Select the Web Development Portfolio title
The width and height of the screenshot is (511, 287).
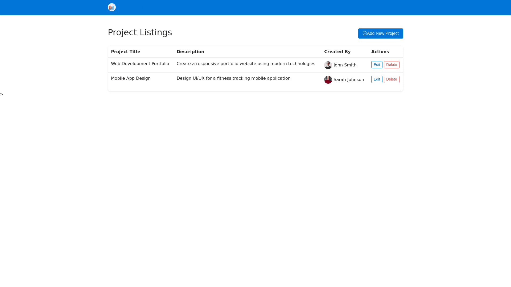(x=140, y=64)
